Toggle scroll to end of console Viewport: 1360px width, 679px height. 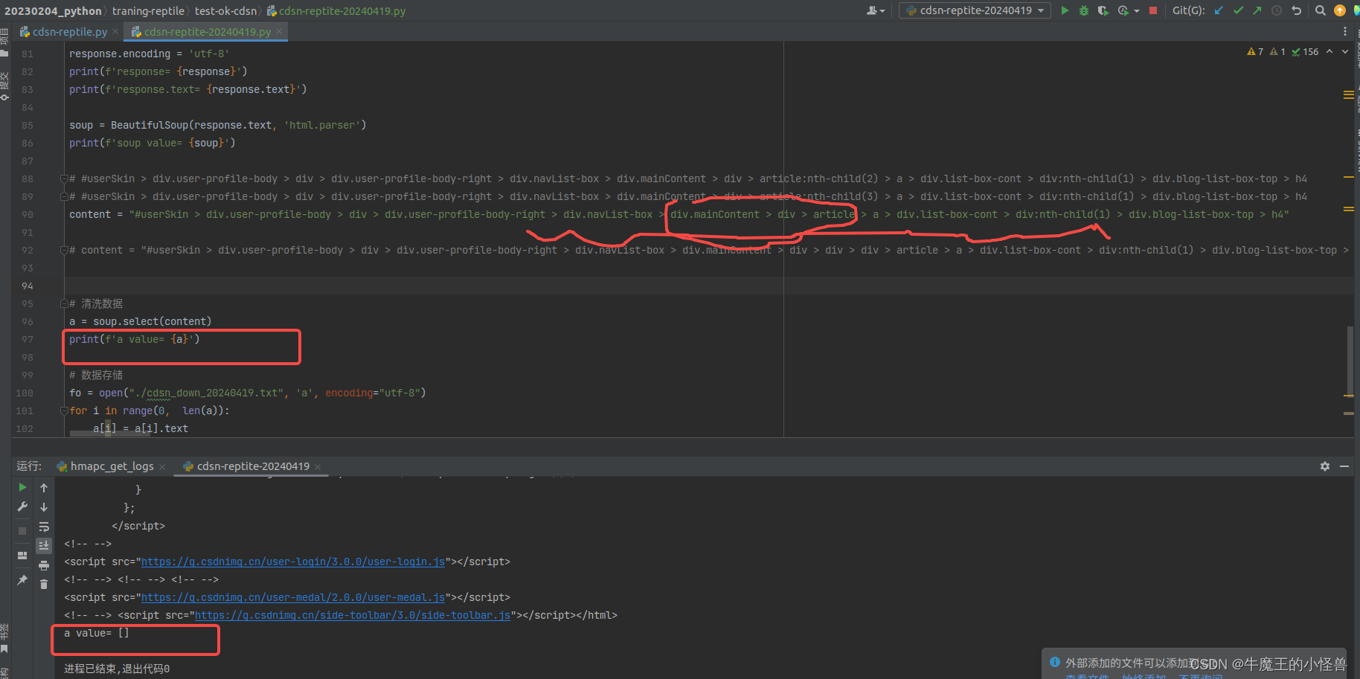44,545
